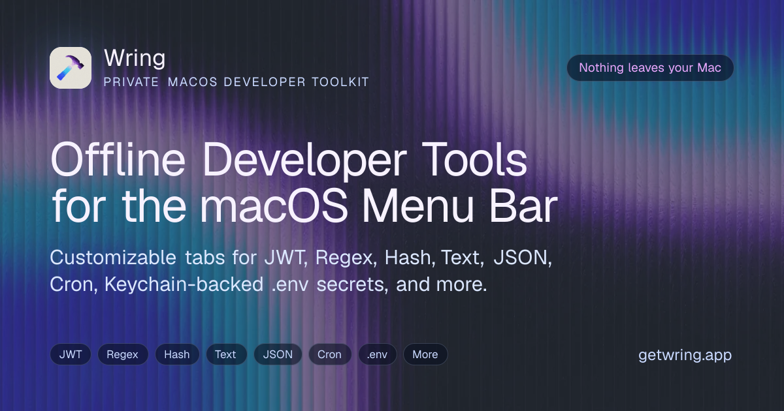Open the getwring.app link

pyautogui.click(x=685, y=355)
